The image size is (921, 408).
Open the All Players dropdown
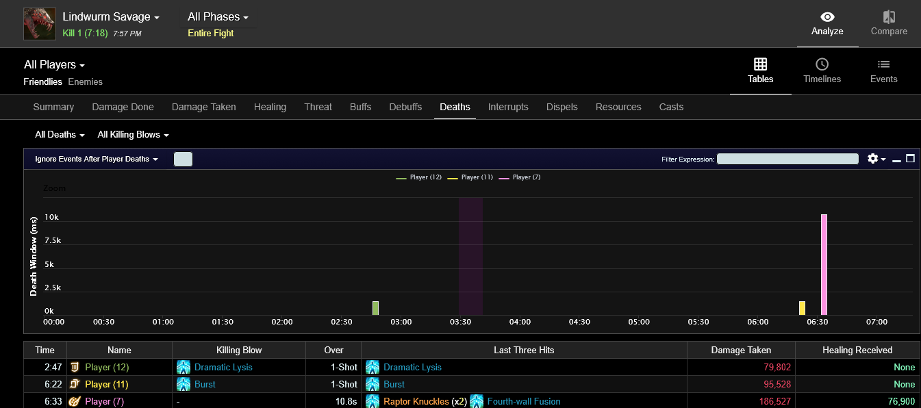55,64
